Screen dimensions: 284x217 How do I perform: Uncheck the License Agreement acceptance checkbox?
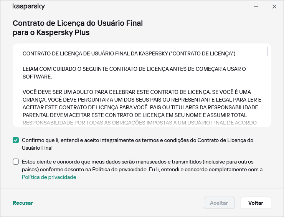[x=16, y=140]
